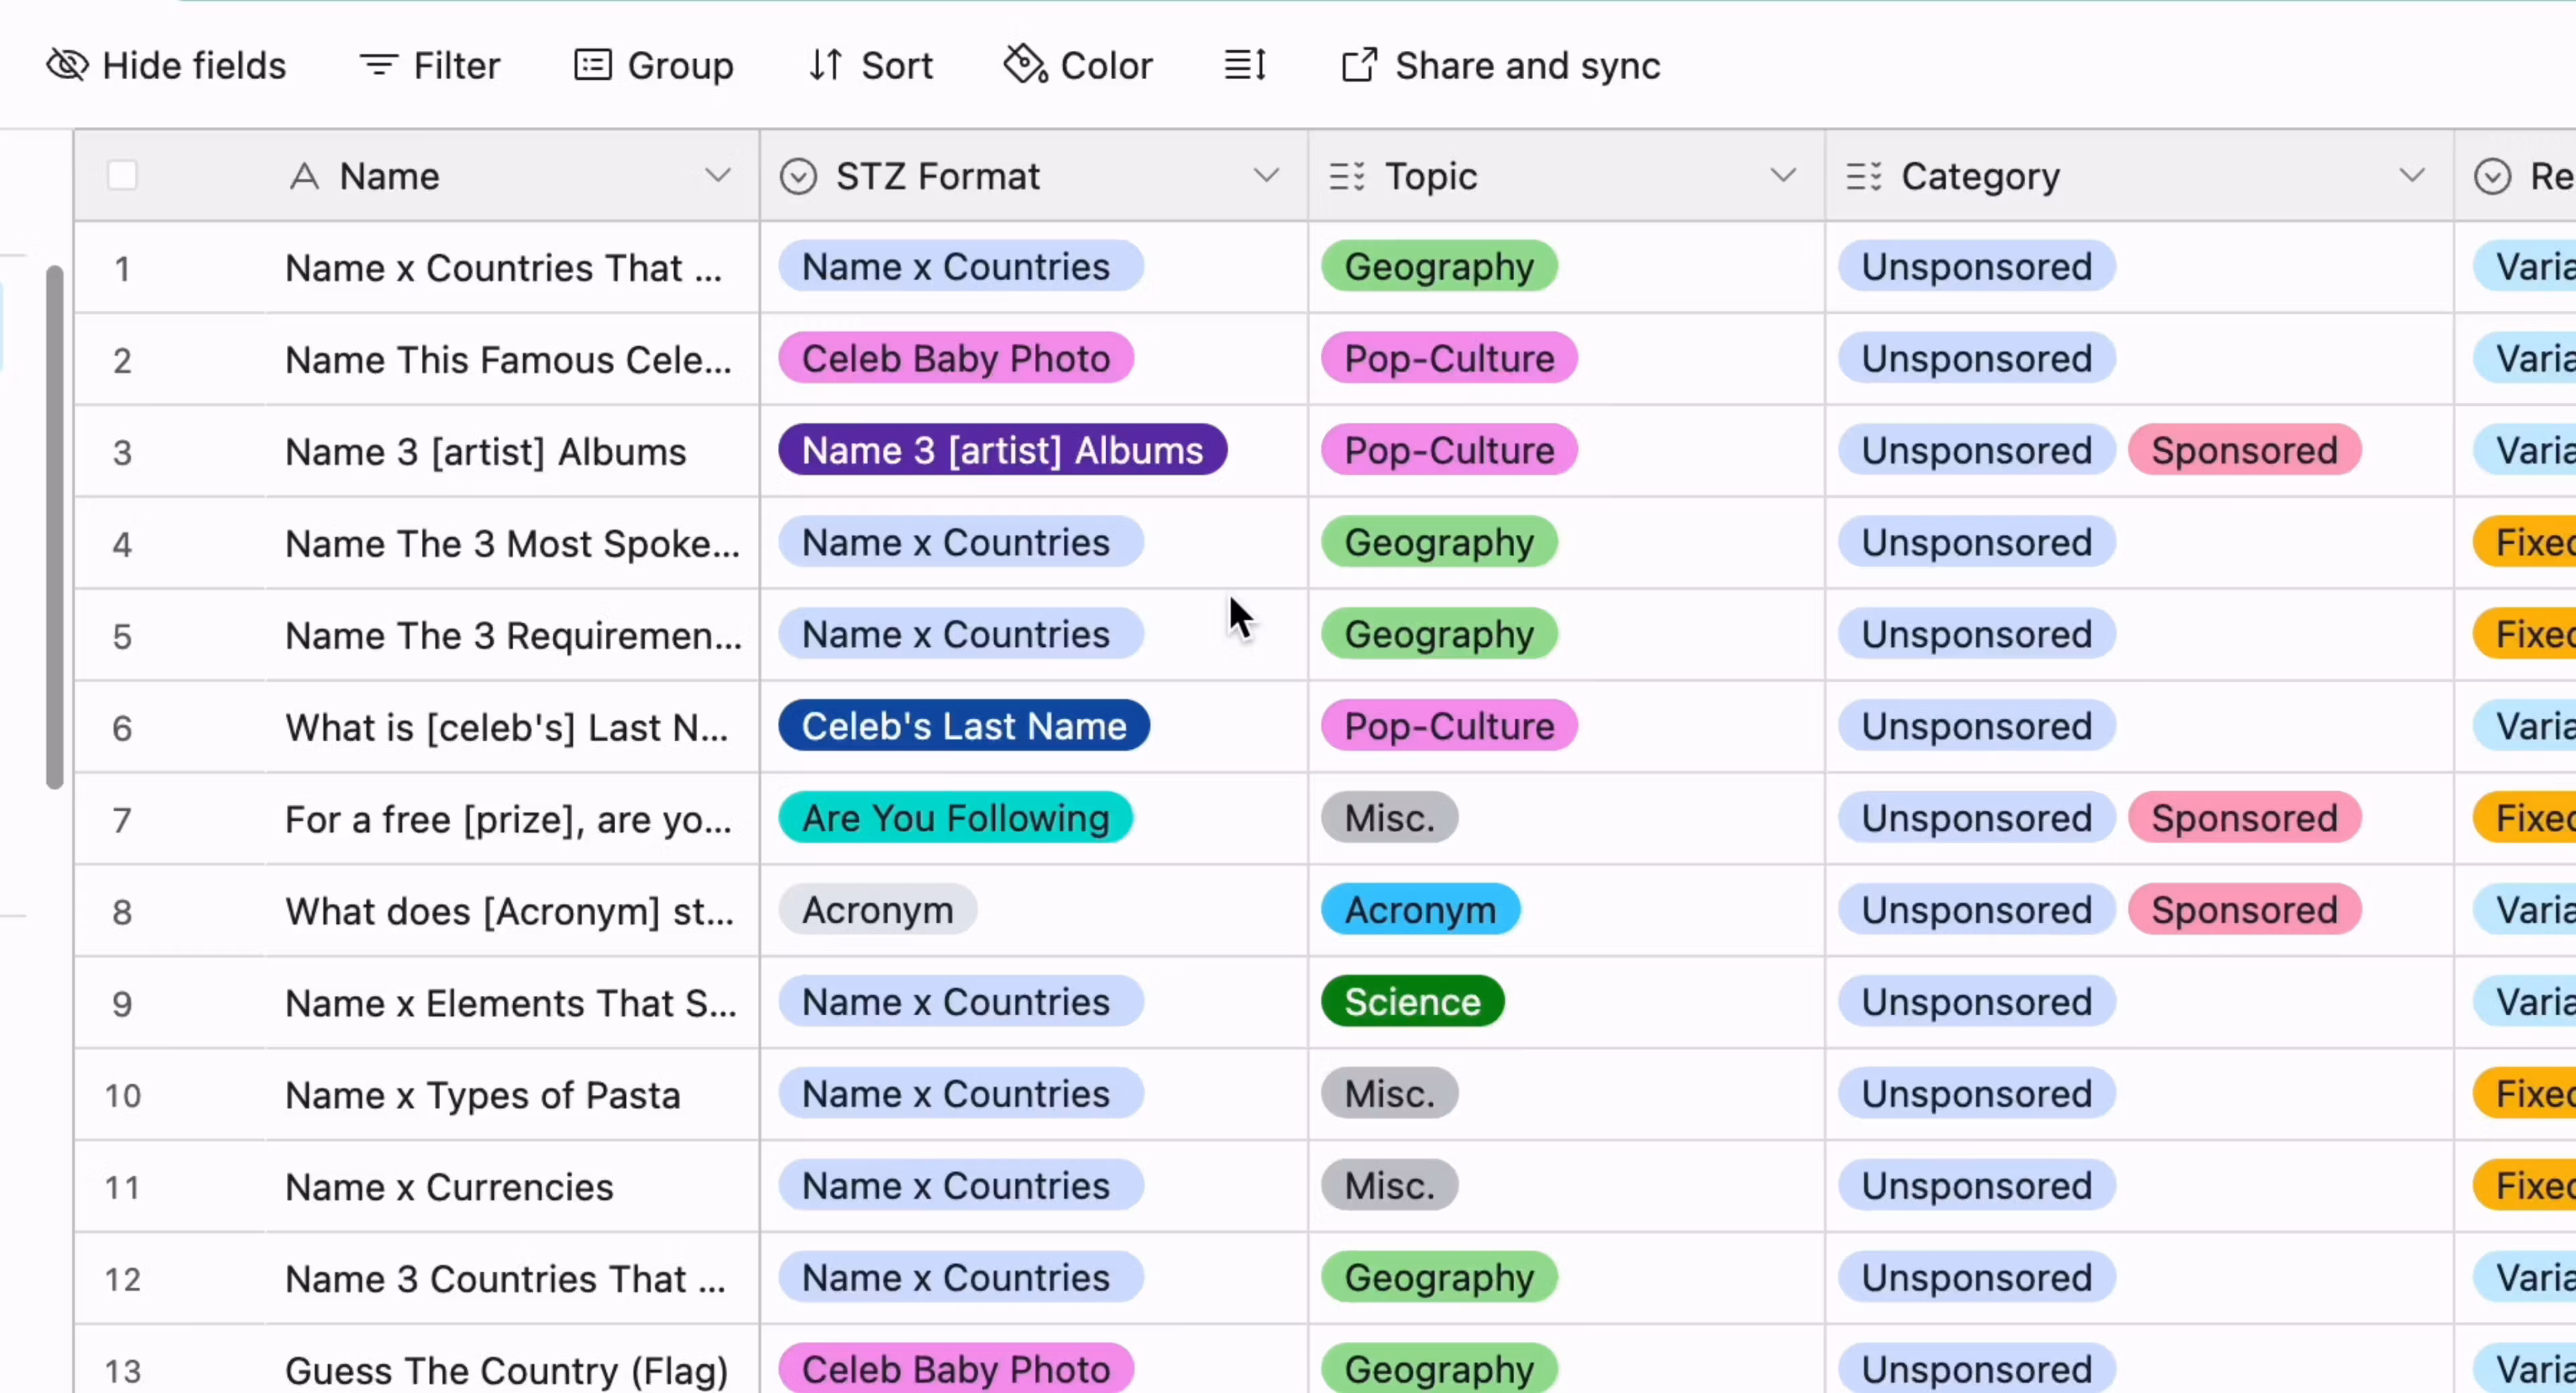Click the eye icon next to Hide fields
Screen dimensions: 2576x1393
(66, 64)
